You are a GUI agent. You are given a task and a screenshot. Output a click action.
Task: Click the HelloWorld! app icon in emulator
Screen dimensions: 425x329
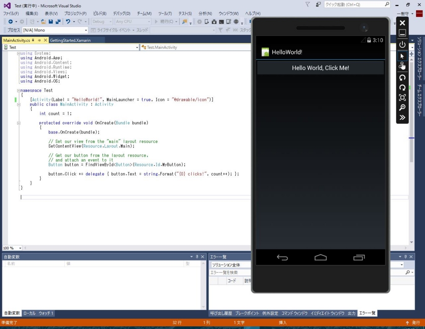[x=265, y=52]
